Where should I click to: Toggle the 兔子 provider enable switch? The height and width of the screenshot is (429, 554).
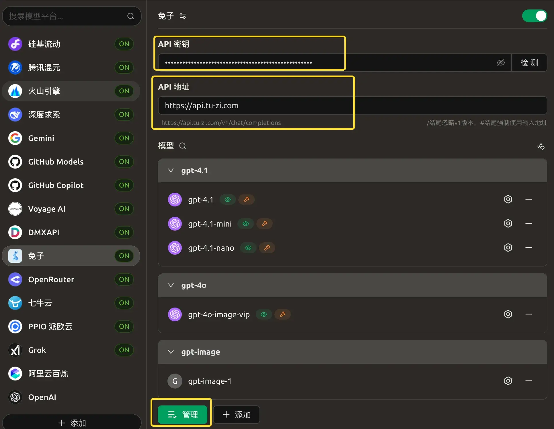(x=534, y=16)
